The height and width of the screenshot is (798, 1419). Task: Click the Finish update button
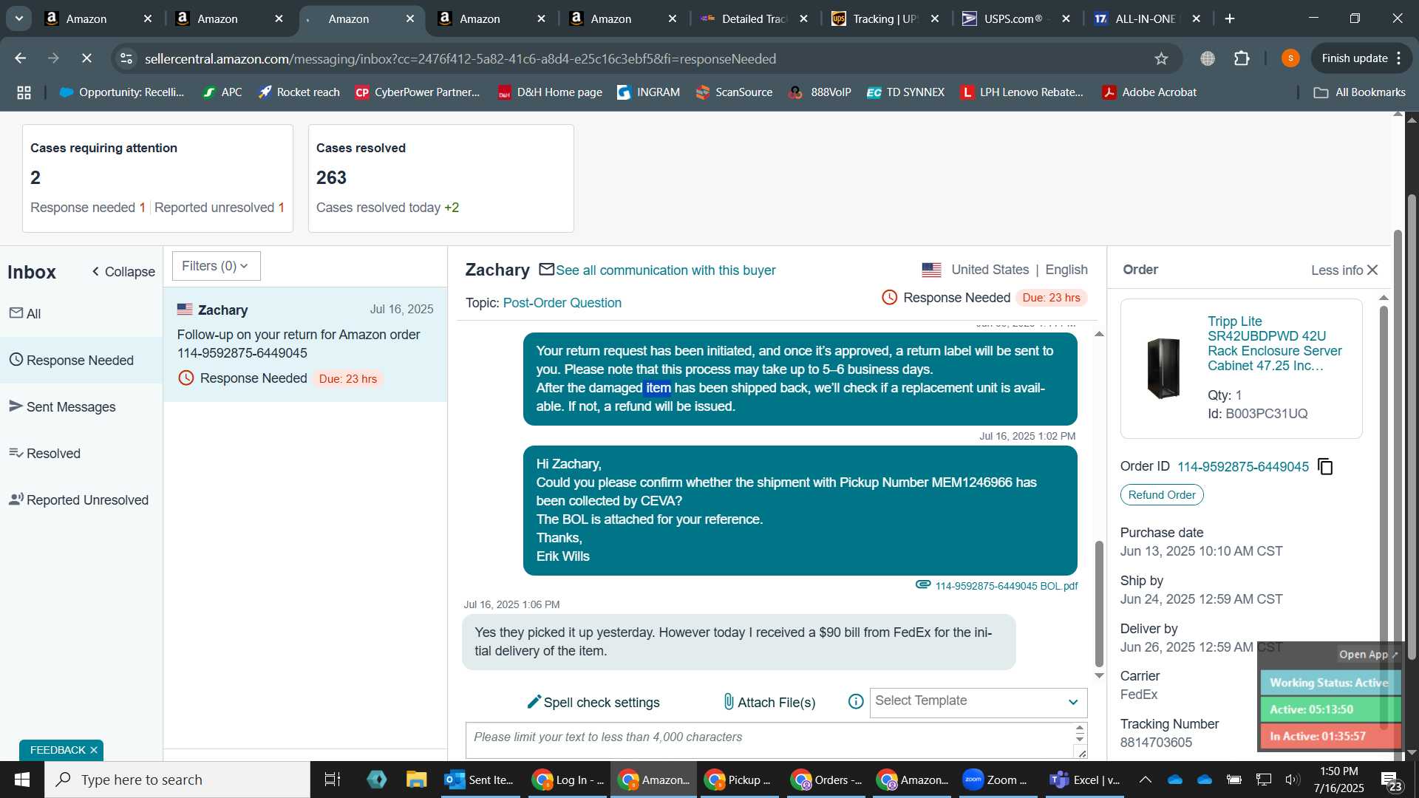coord(1354,58)
